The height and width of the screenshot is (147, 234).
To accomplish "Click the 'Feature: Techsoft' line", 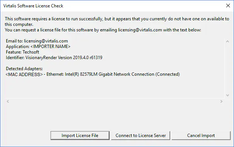I will click(x=23, y=52).
